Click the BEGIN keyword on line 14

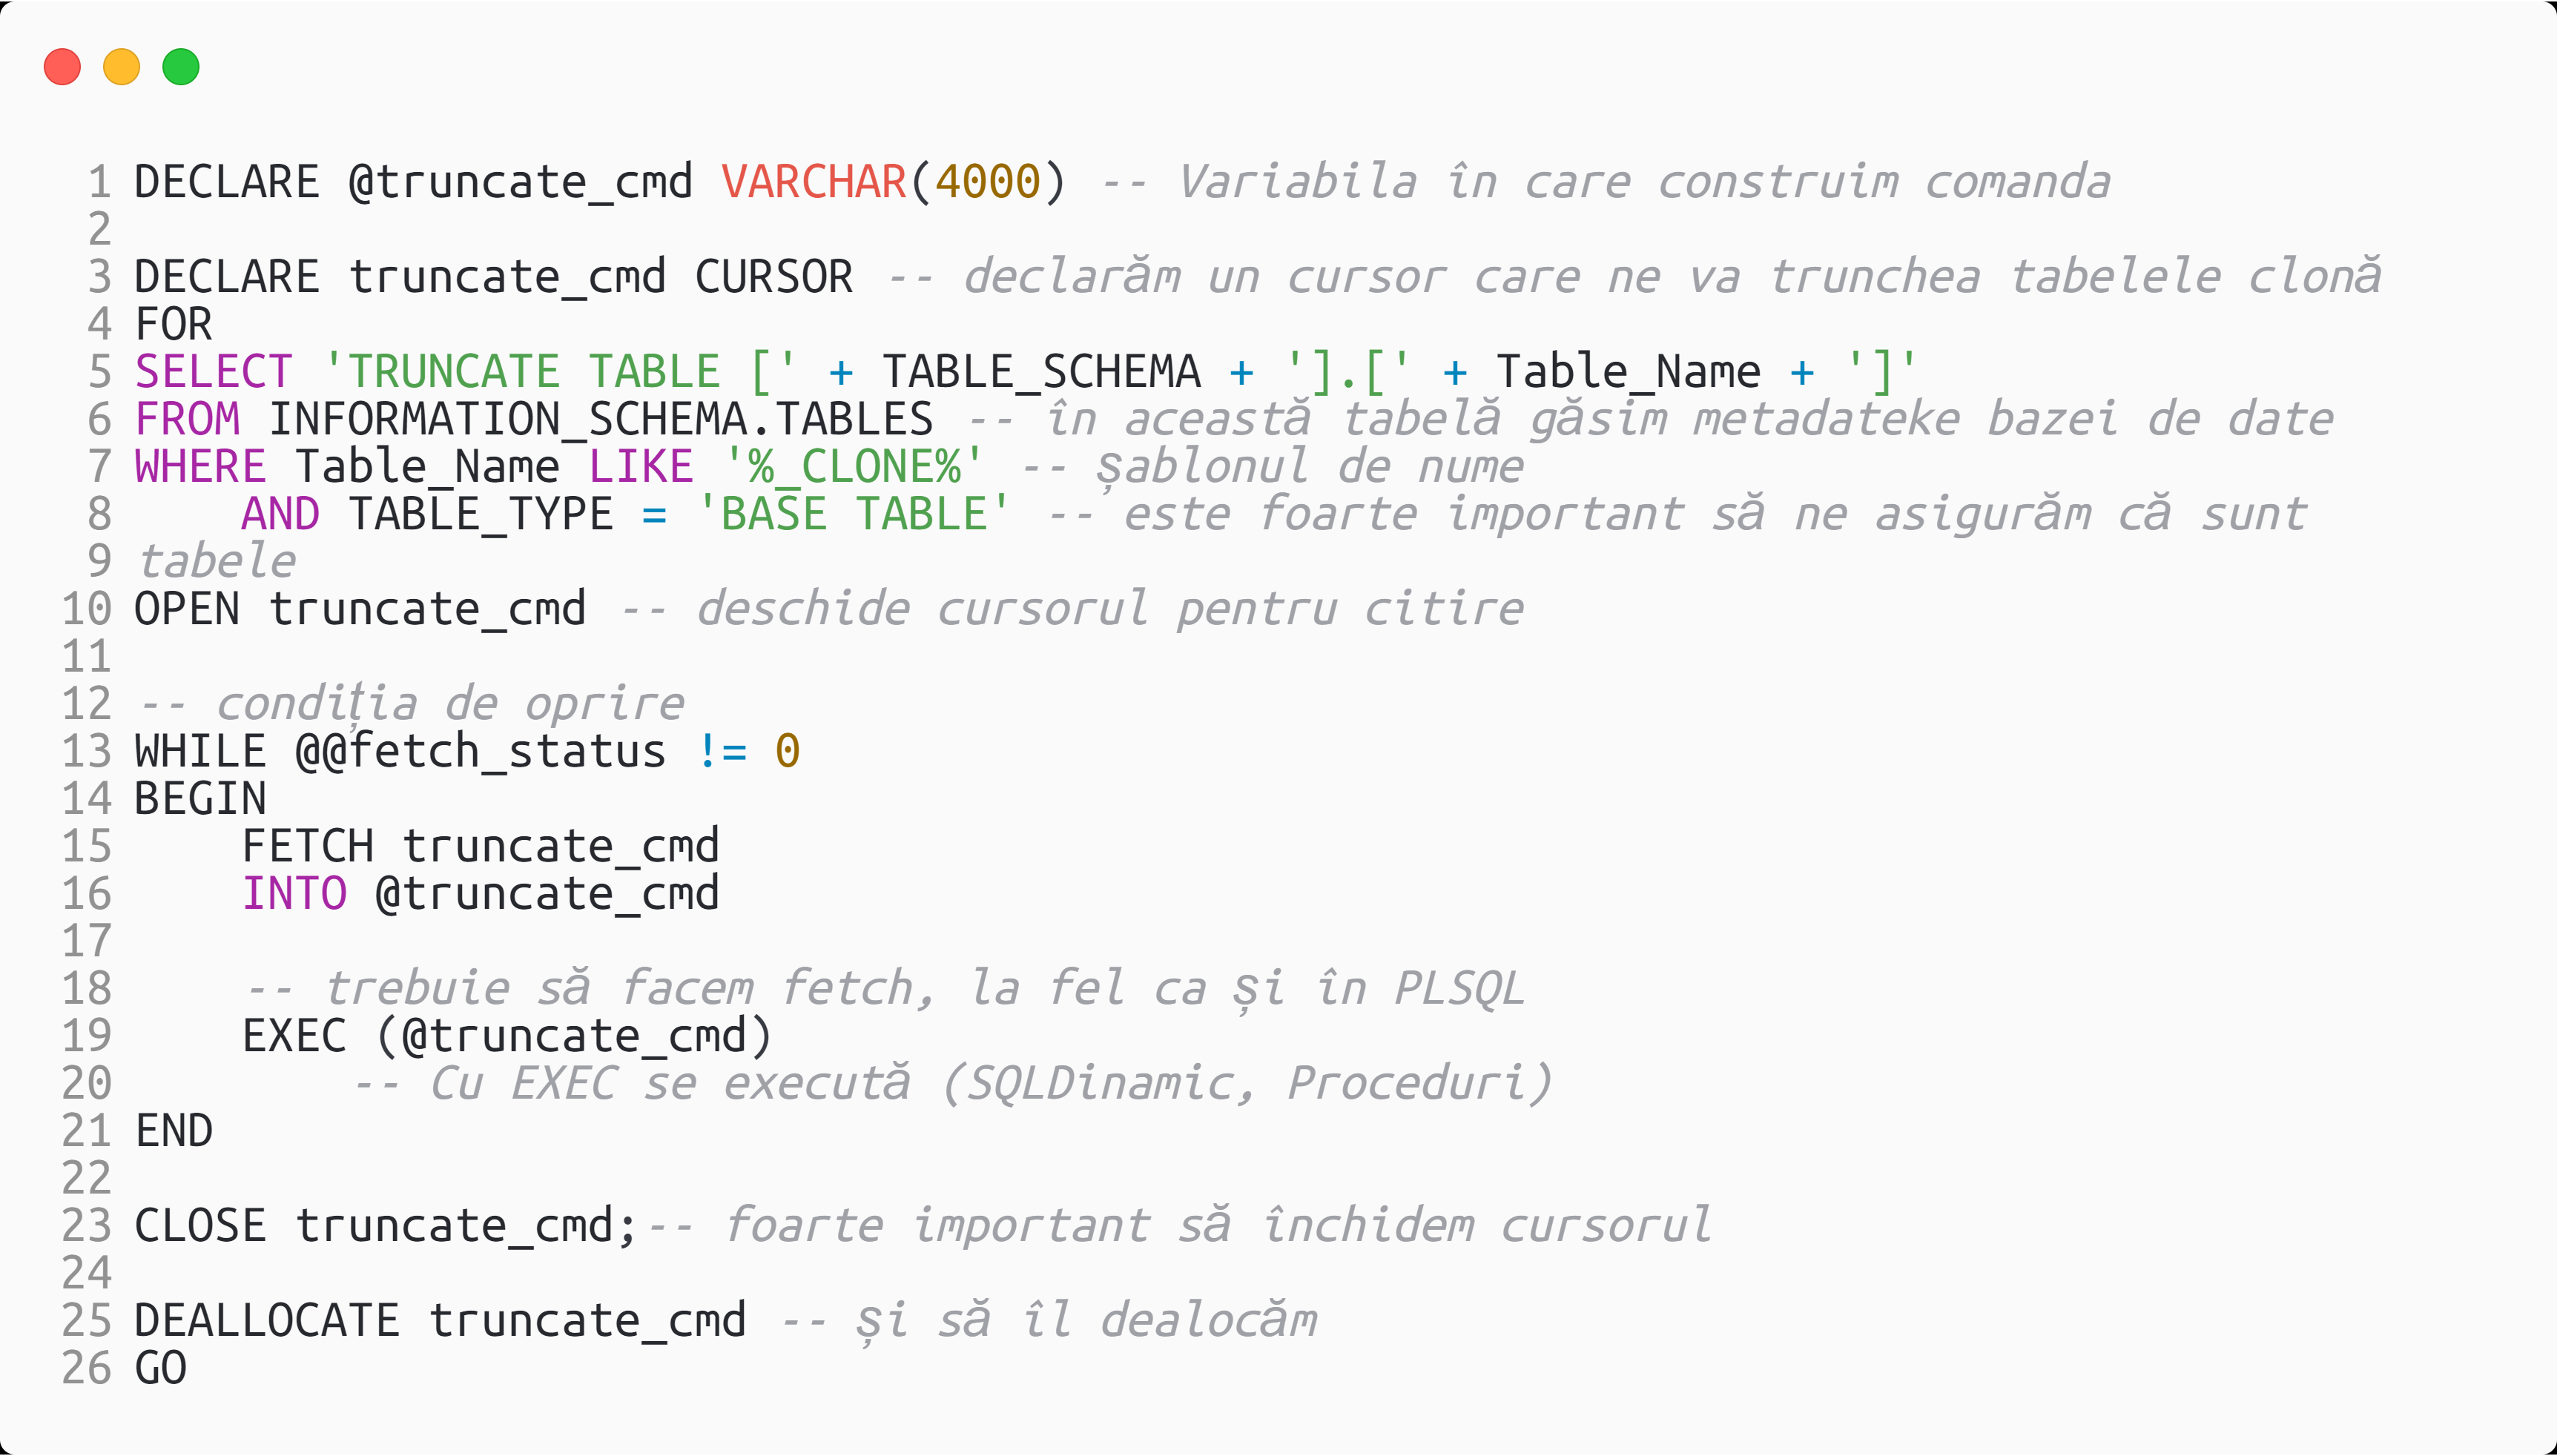[200, 799]
